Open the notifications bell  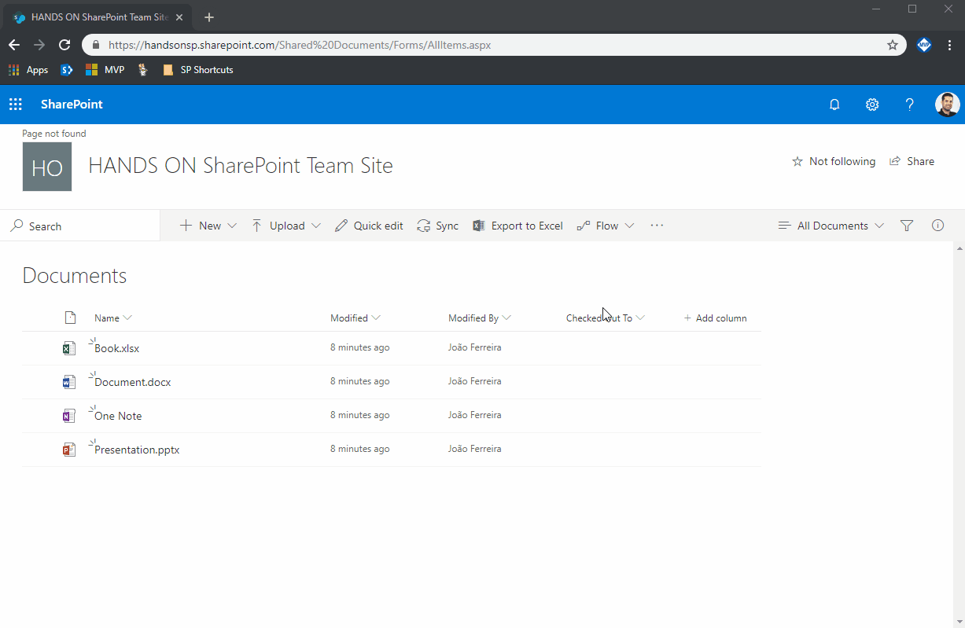834,105
